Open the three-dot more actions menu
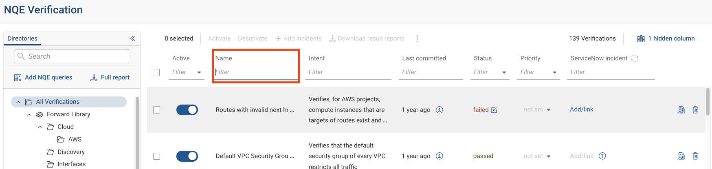Viewport: 712px width, 169px height. pyautogui.click(x=417, y=39)
